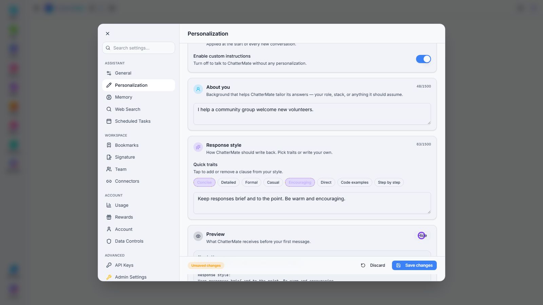543x305 pixels.
Task: Add the Step by step trait
Action: pos(389,182)
